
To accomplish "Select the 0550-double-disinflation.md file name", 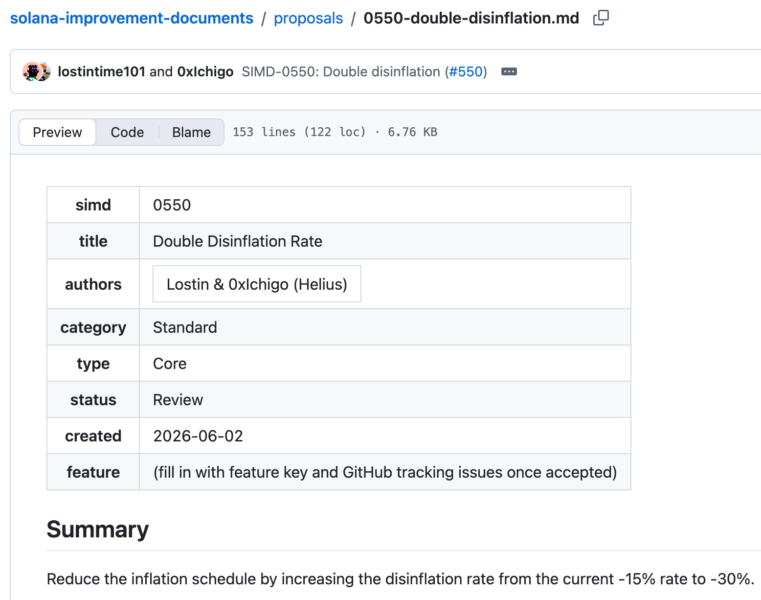I will tap(471, 18).
